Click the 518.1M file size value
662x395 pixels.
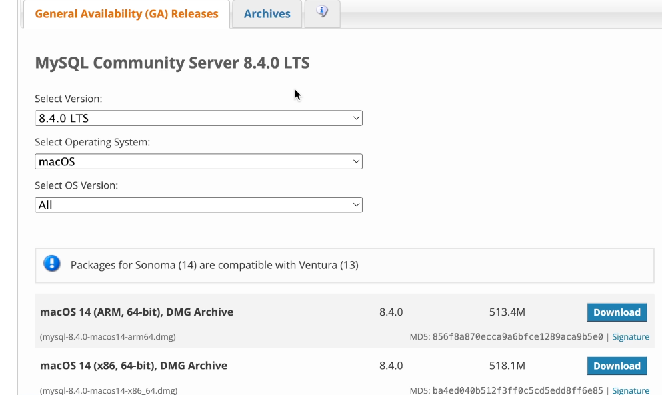(x=507, y=366)
